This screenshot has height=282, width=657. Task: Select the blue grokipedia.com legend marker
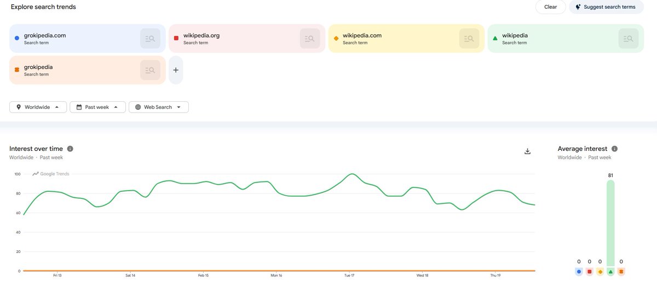click(x=579, y=271)
